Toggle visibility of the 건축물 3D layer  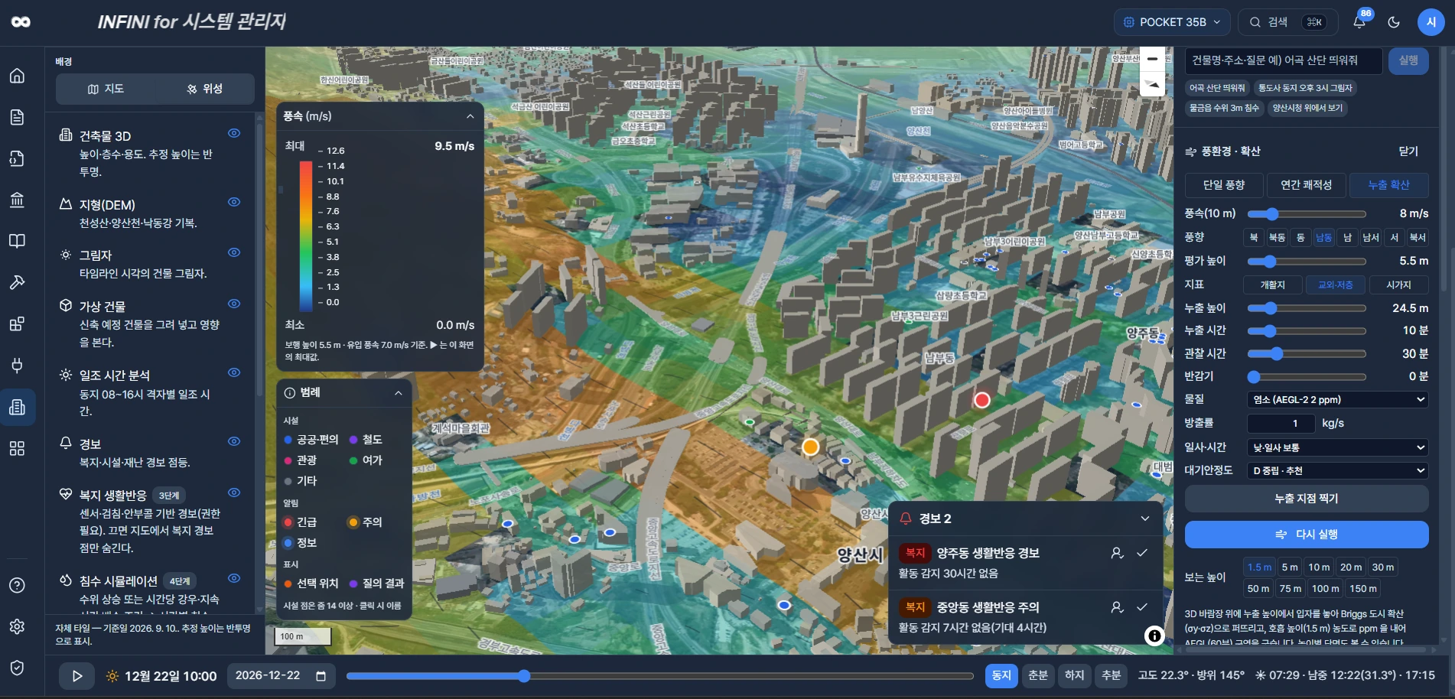pos(234,133)
